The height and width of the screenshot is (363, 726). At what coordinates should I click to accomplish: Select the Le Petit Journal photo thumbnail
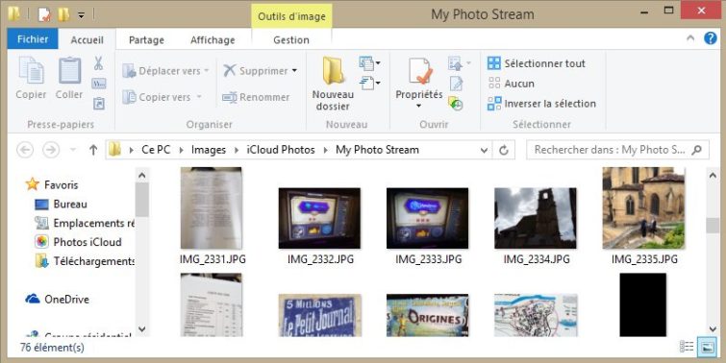tap(319, 315)
